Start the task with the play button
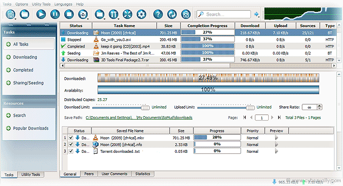 tap(41, 14)
